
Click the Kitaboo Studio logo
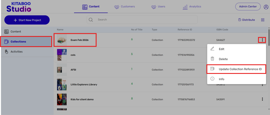tap(19, 7)
